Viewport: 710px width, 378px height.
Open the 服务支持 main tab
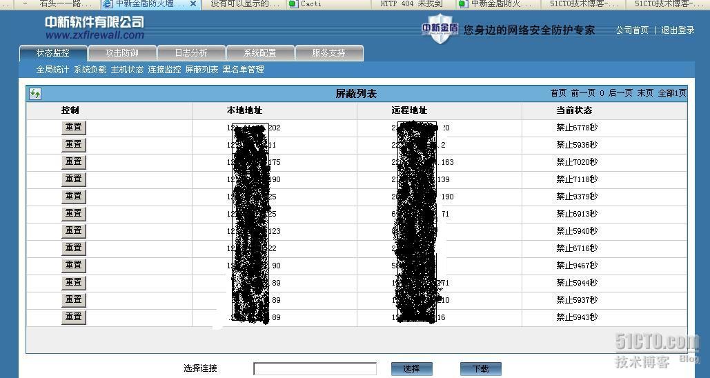[328, 53]
